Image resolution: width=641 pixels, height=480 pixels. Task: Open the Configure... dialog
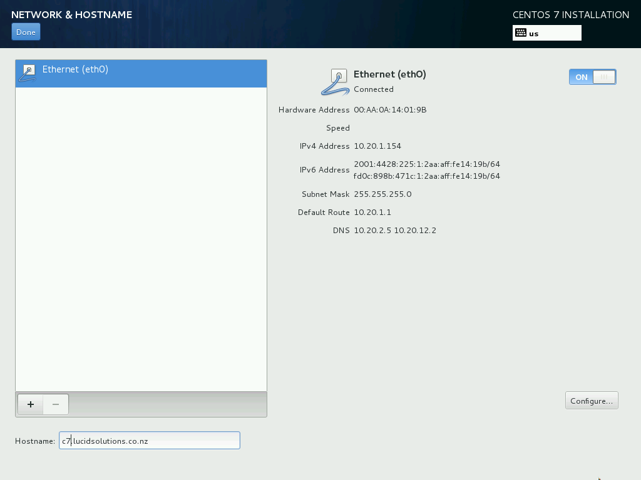tap(592, 401)
